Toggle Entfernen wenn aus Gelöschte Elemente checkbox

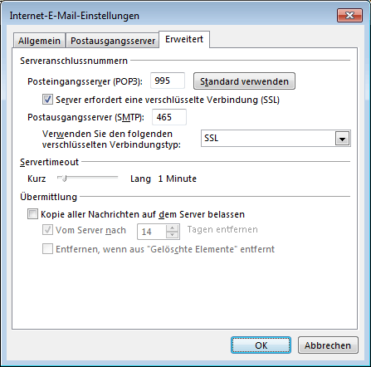pyautogui.click(x=47, y=248)
